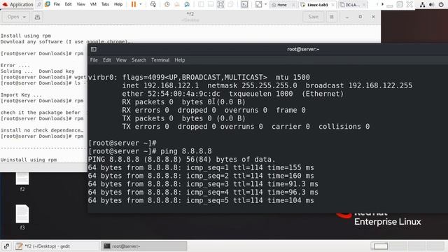
Task: Click 'Import Key ...' line in gedit
Action: [21, 95]
